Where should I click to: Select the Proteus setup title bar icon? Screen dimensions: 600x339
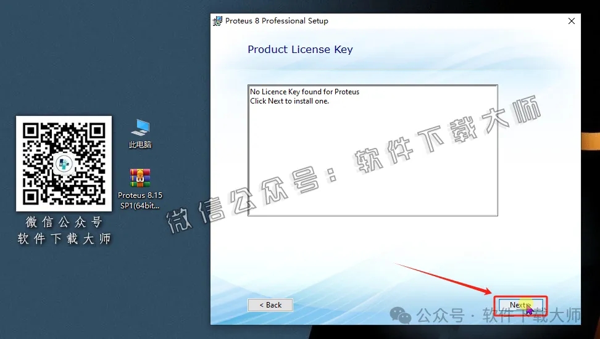point(217,21)
